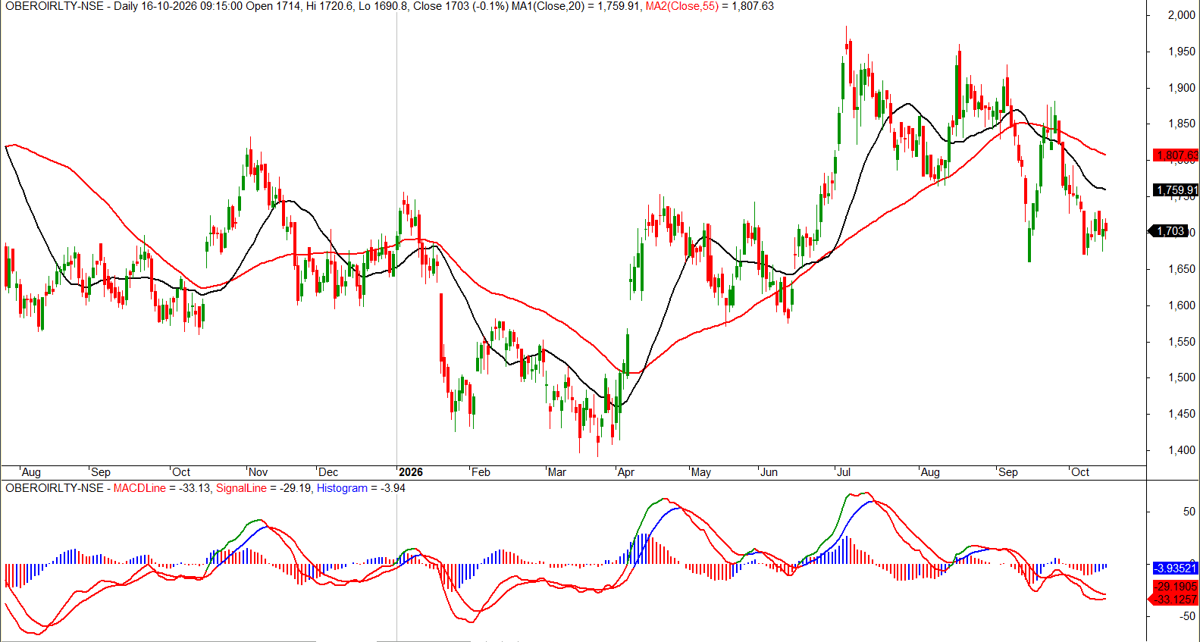Screen dimensions: 1200x642
Task: Click the Mar label on the date axis
Action: (557, 472)
